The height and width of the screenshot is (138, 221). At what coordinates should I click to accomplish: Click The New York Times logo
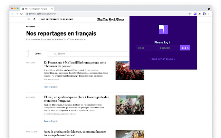tap(110, 19)
